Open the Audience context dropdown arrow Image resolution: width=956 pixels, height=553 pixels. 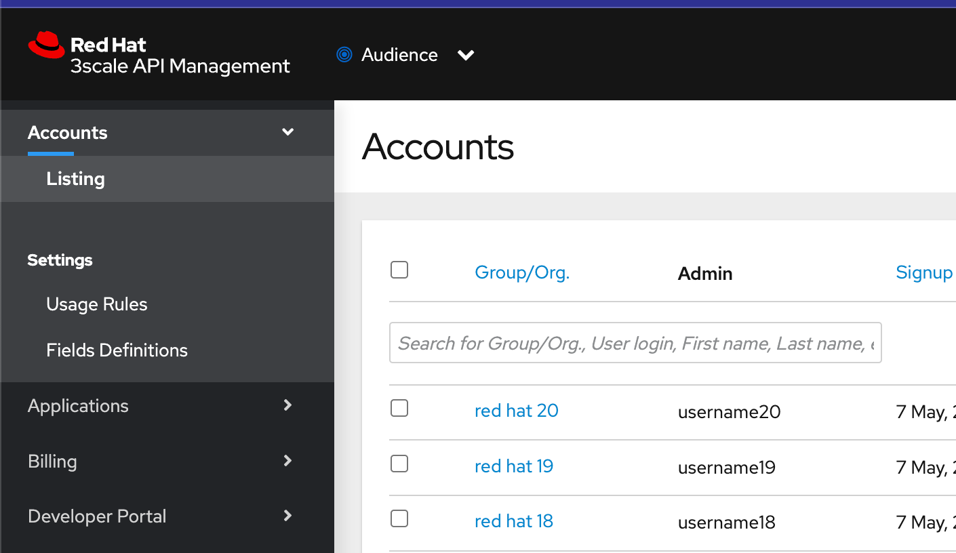click(466, 55)
